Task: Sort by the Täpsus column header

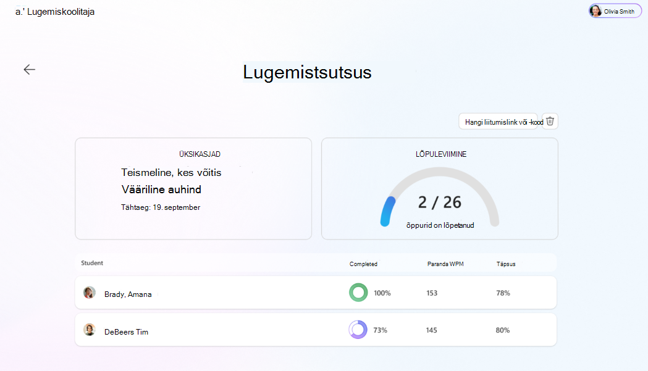Action: click(506, 264)
